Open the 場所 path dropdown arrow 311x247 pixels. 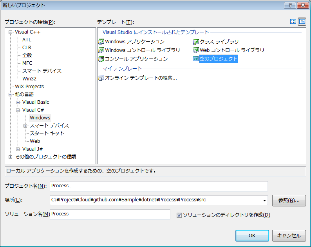264,200
